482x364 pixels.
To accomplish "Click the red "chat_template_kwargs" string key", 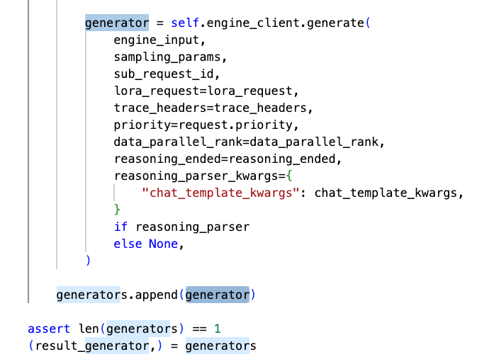I will pyautogui.click(x=220, y=193).
